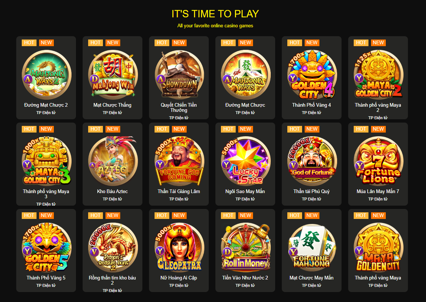Image resolution: width=426 pixels, height=302 pixels.
Task: Open the Golden City 4 game icon
Action: click(x=312, y=75)
